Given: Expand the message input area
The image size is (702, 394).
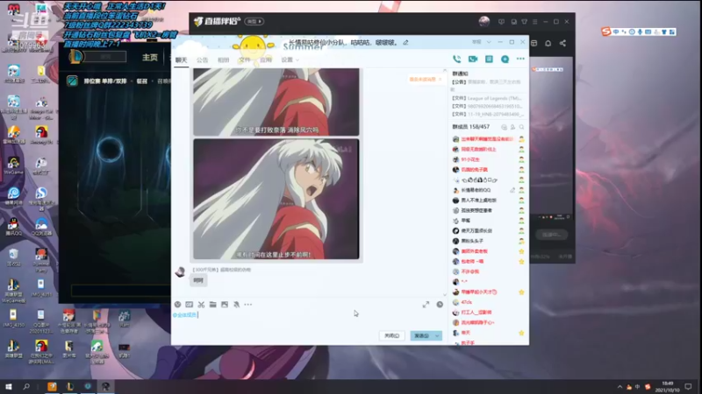Looking at the screenshot, I should [426, 305].
